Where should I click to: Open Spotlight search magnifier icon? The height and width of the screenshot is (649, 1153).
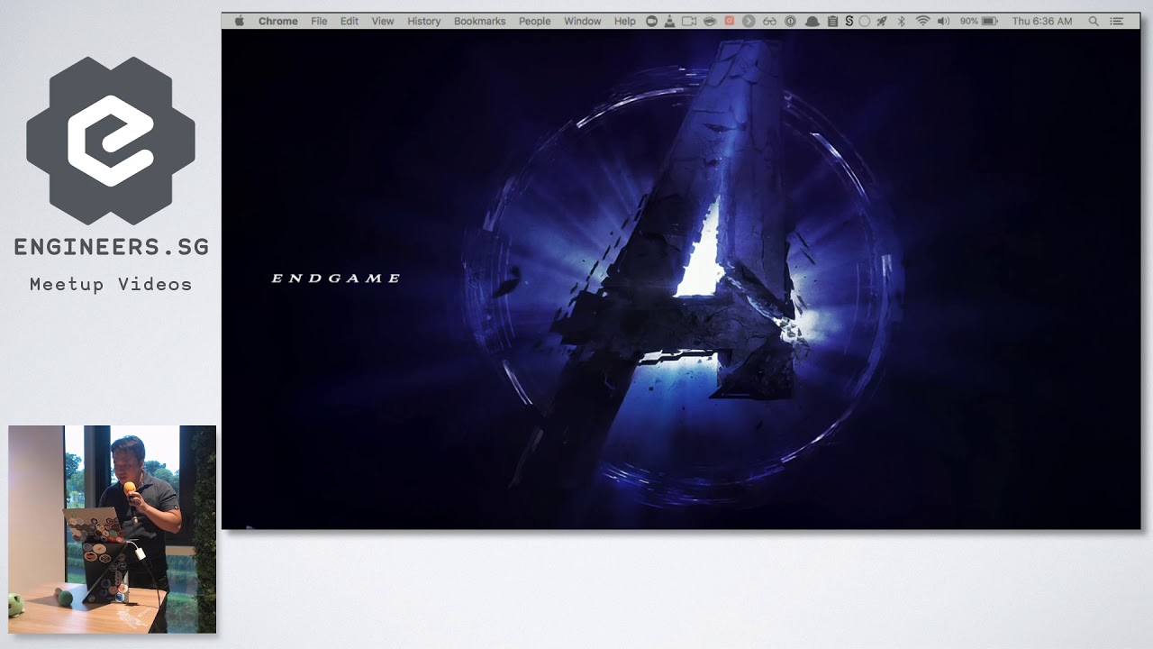click(1094, 21)
